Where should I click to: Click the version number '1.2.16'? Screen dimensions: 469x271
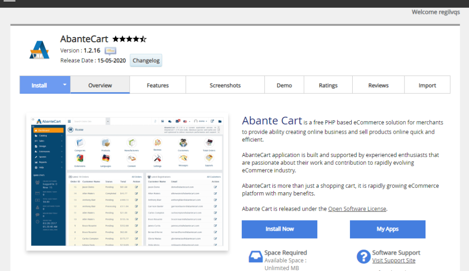[92, 50]
